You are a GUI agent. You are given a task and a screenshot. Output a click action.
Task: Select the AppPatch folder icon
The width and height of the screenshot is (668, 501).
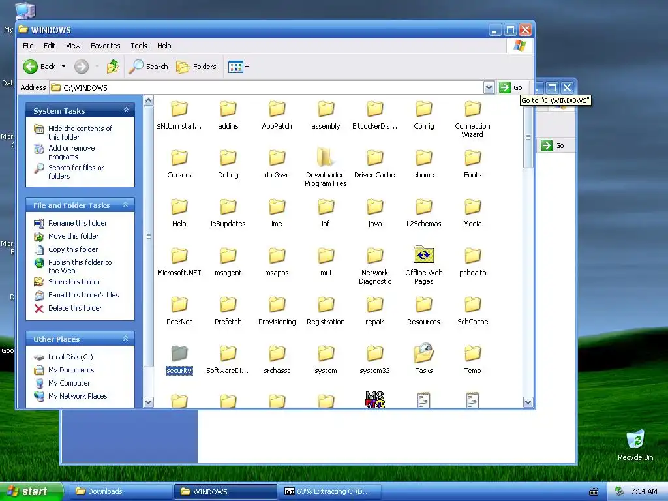click(277, 109)
